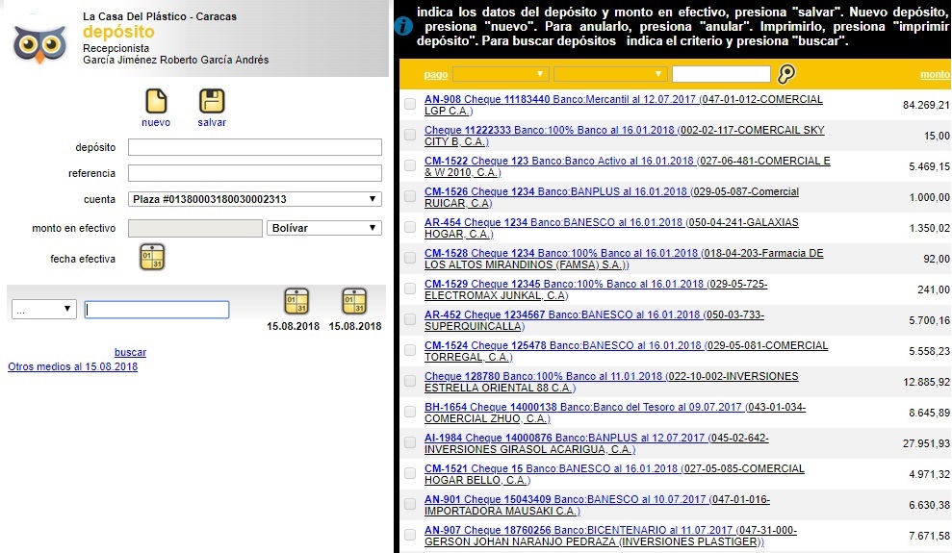
Task: Click the monto en efectivo field
Action: pyautogui.click(x=194, y=228)
